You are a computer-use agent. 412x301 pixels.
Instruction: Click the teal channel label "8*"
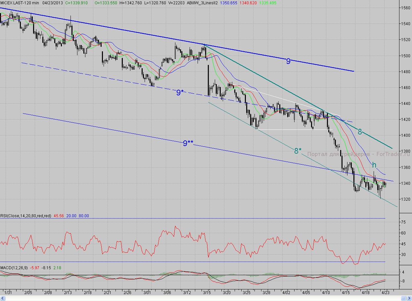point(298,151)
